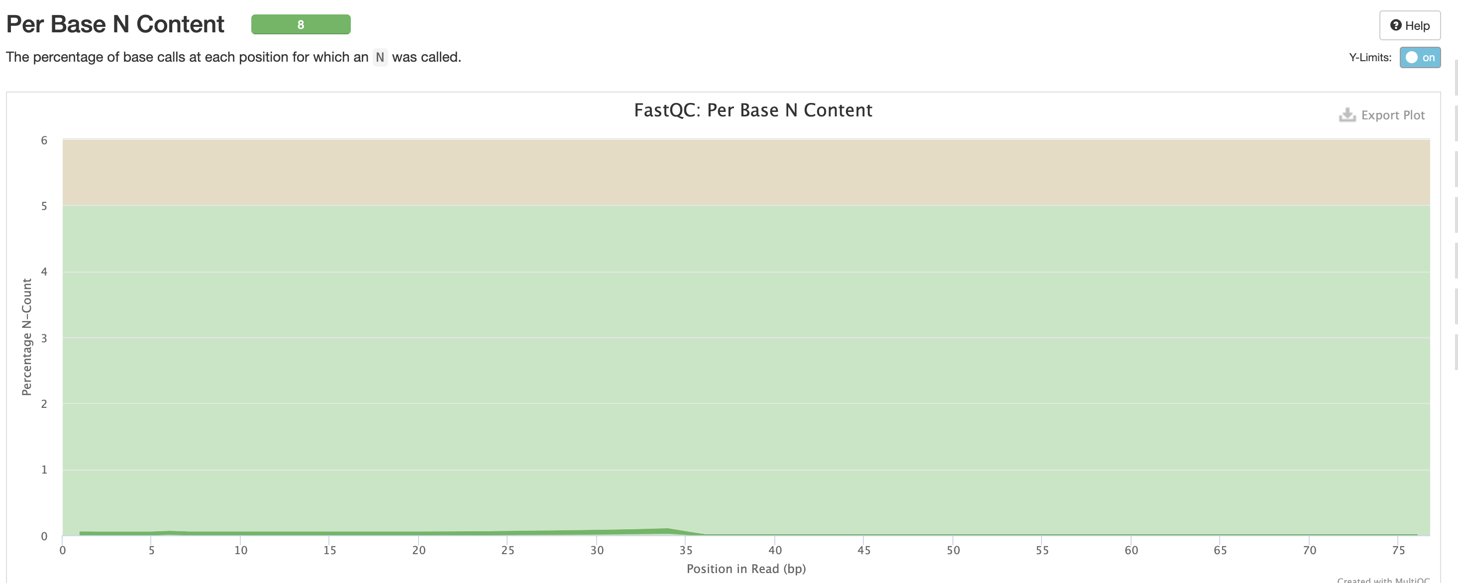Click the N code tag in description
The image size is (1458, 583).
(380, 57)
